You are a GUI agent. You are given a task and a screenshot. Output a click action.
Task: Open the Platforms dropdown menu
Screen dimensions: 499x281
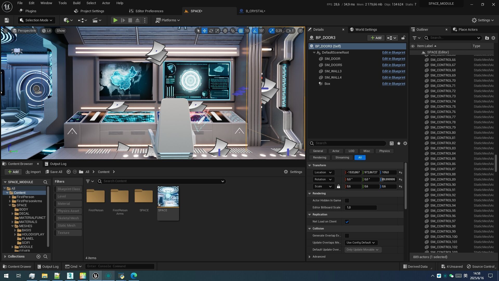tap(168, 20)
